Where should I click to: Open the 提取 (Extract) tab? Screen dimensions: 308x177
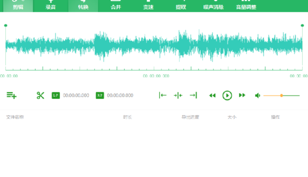point(181,6)
